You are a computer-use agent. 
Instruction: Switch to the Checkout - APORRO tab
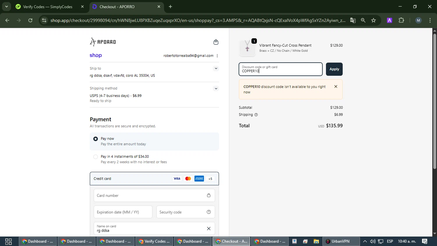click(x=127, y=7)
